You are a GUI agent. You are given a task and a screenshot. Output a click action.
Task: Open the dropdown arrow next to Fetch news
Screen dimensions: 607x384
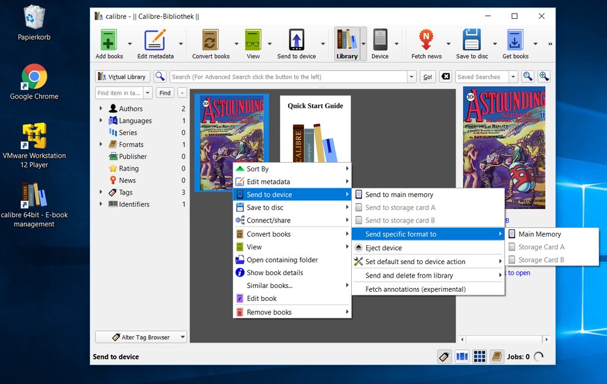(449, 43)
